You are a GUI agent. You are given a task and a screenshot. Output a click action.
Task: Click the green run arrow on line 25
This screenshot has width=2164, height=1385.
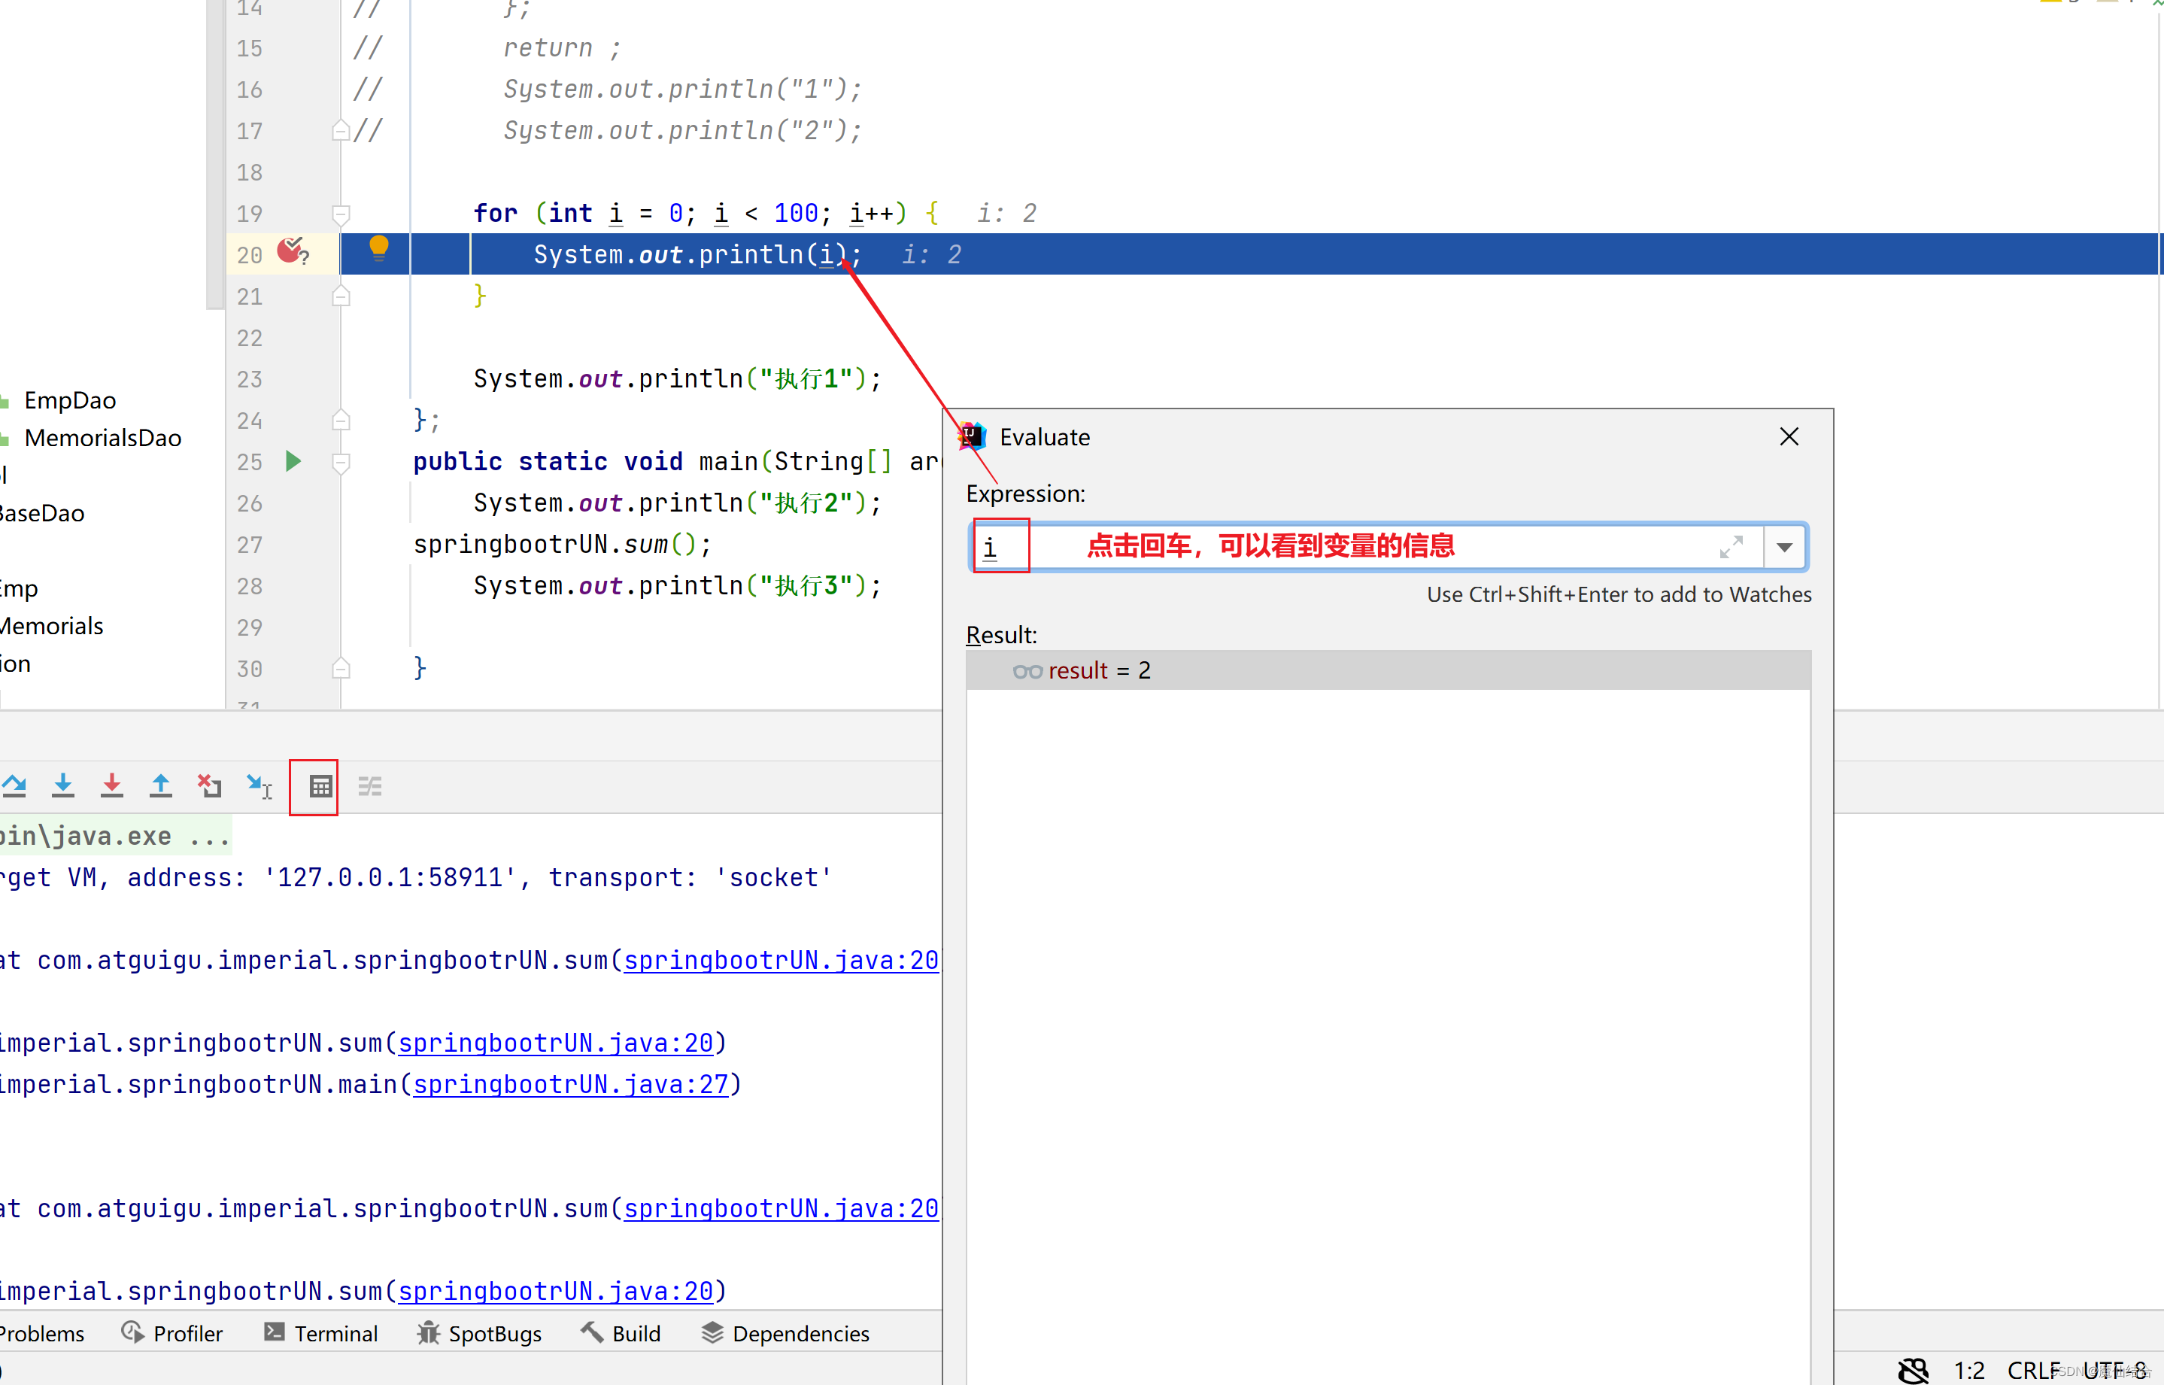coord(293,461)
